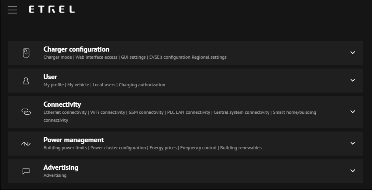Click the Power management arrows icon

coord(26,144)
